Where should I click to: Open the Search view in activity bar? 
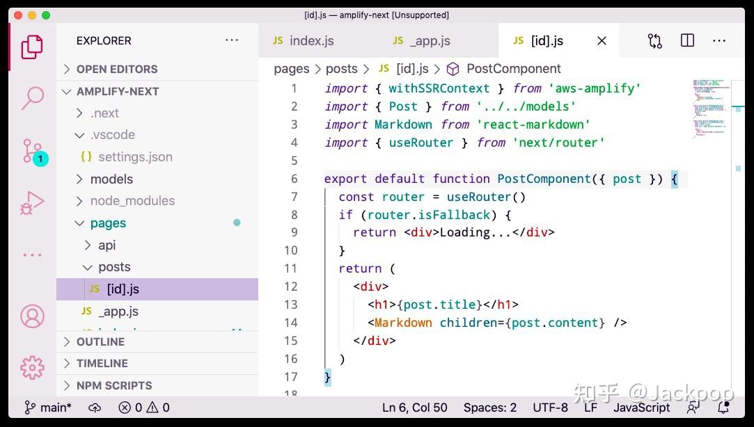coord(32,99)
